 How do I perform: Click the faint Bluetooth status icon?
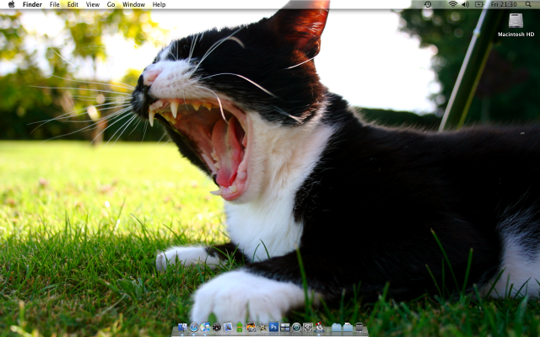[x=440, y=4]
